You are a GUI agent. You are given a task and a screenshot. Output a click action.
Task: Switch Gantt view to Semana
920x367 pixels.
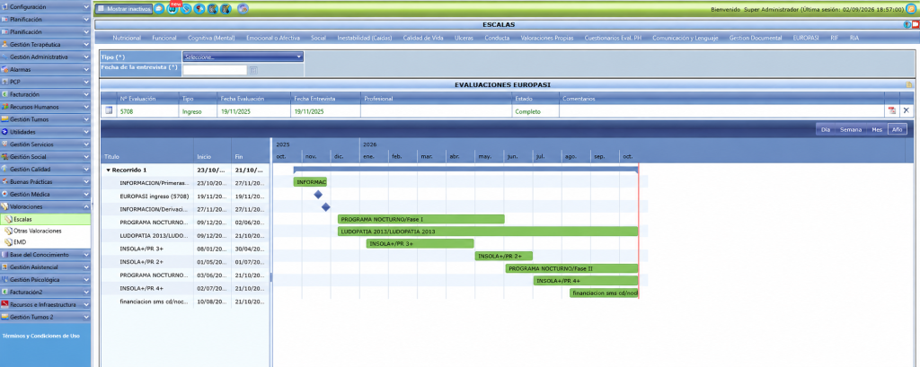851,129
